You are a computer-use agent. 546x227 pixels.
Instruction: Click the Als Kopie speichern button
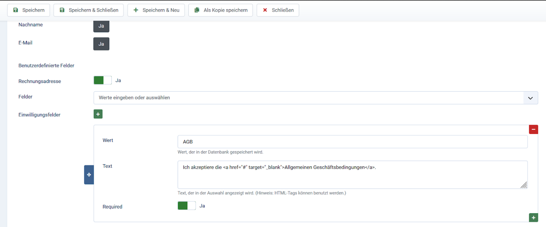pyautogui.click(x=225, y=10)
